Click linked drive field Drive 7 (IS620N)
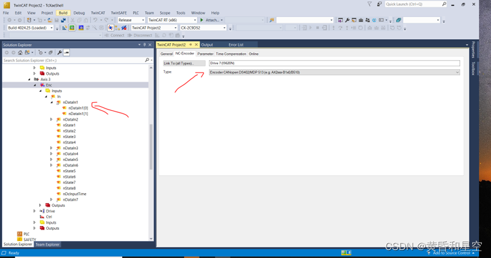Screen dimensions: 491x258 click(x=334, y=63)
